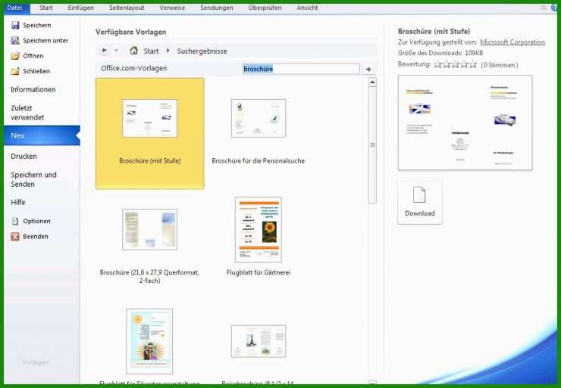Click the breadcrumb arrow after Start
Screen dimensions: 561x388
(168, 51)
